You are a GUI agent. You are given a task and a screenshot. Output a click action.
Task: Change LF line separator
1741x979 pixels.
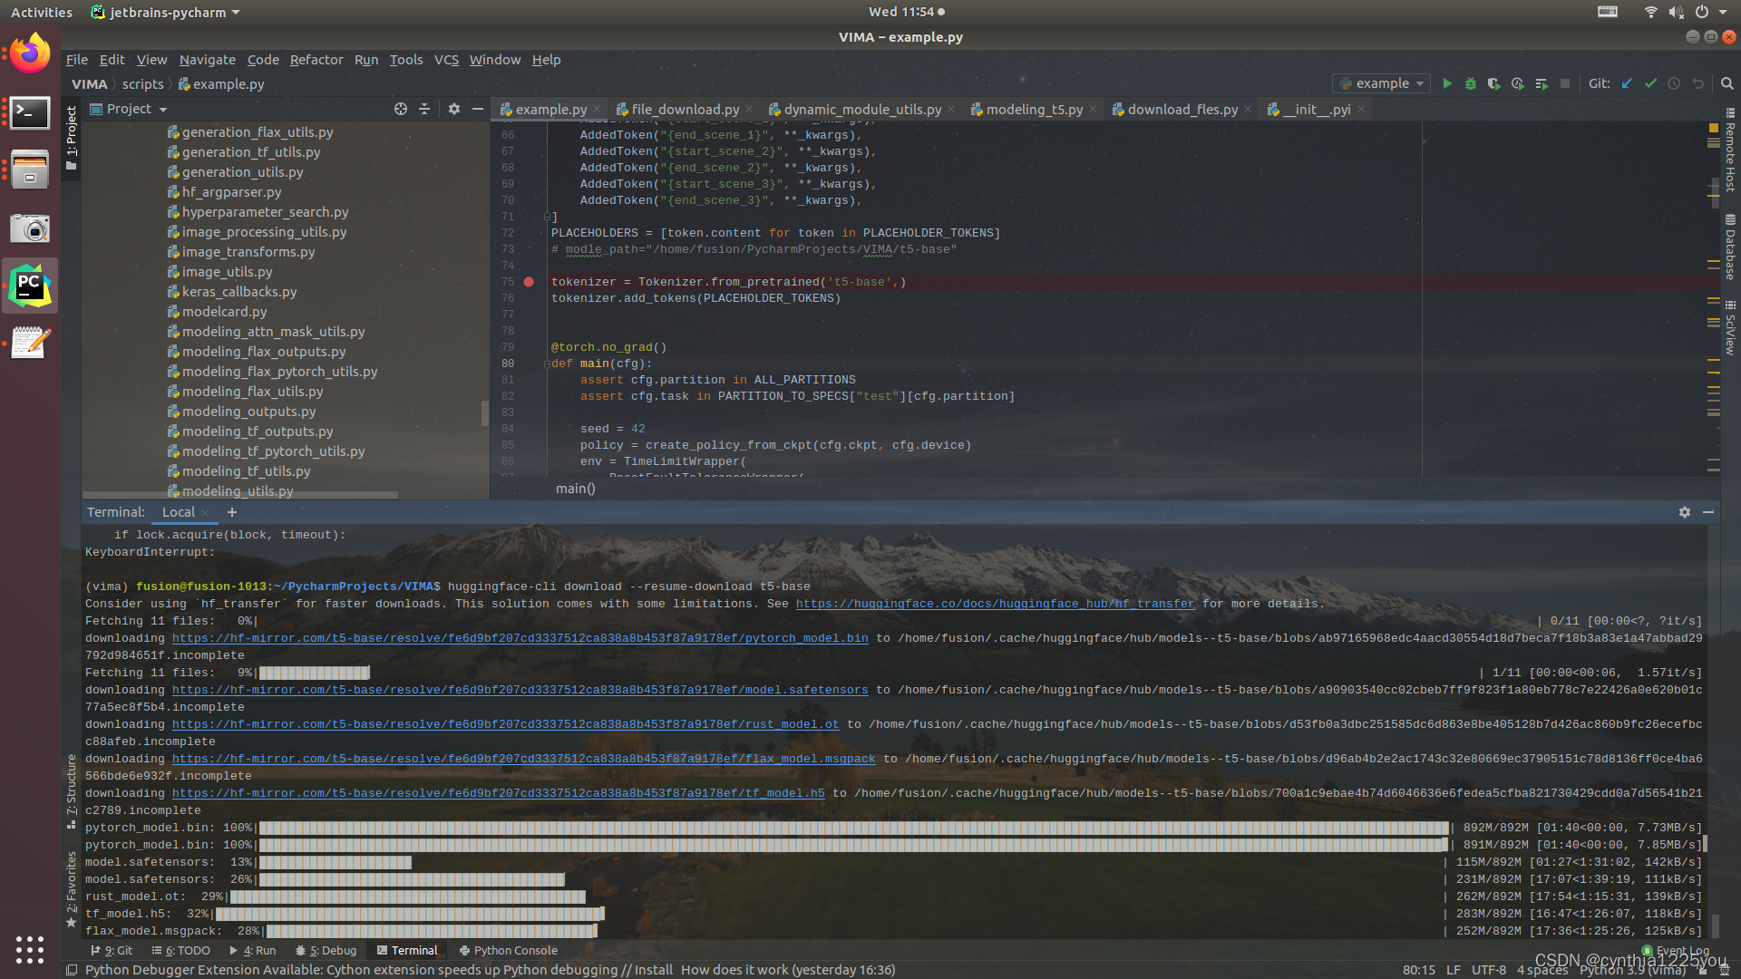click(1453, 970)
